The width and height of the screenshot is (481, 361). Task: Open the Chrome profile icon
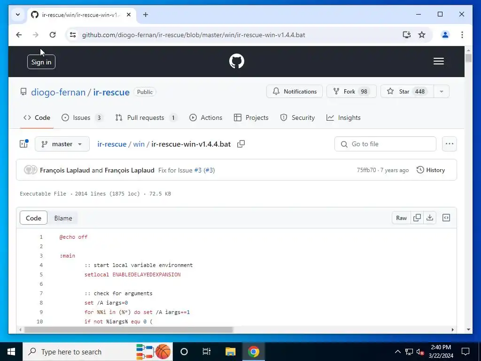coord(445,35)
